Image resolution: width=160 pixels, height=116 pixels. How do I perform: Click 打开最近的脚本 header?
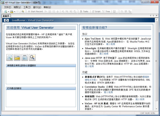click(x=41, y=89)
